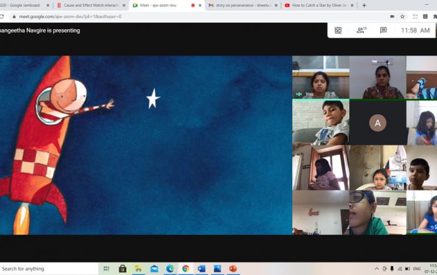The width and height of the screenshot is (437, 275).
Task: Open the Photos app from taskbar
Action: coord(217,269)
